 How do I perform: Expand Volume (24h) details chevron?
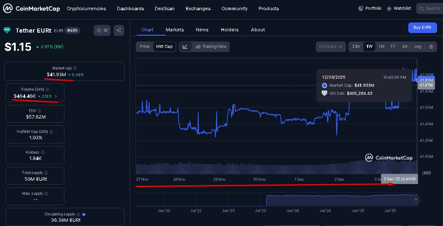coord(56,96)
